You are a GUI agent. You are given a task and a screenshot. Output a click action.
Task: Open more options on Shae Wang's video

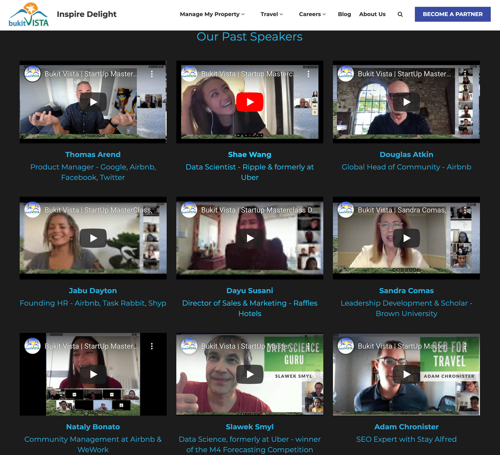[309, 74]
